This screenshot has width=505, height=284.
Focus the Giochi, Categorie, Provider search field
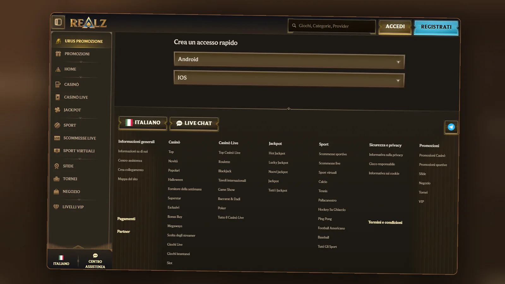[332, 26]
